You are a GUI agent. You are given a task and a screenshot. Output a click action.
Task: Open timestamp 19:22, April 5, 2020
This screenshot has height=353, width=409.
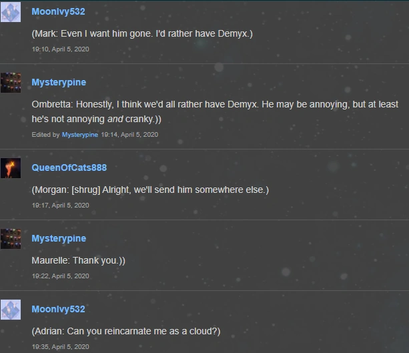[x=60, y=276]
